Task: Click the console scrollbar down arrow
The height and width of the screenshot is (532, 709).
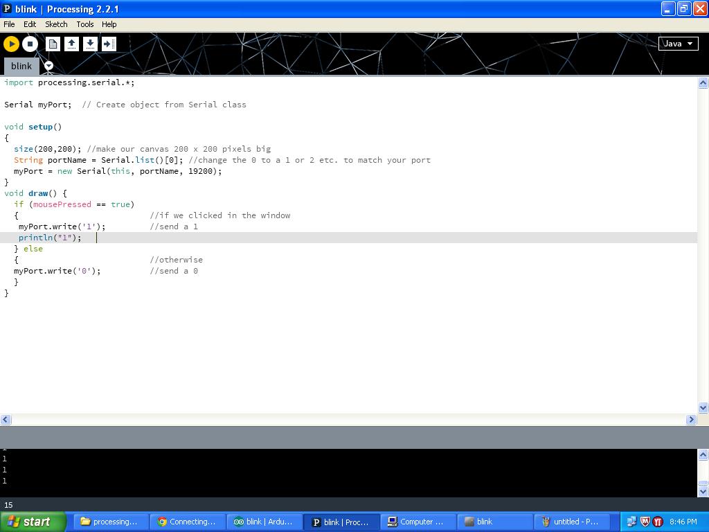Action: tap(703, 491)
